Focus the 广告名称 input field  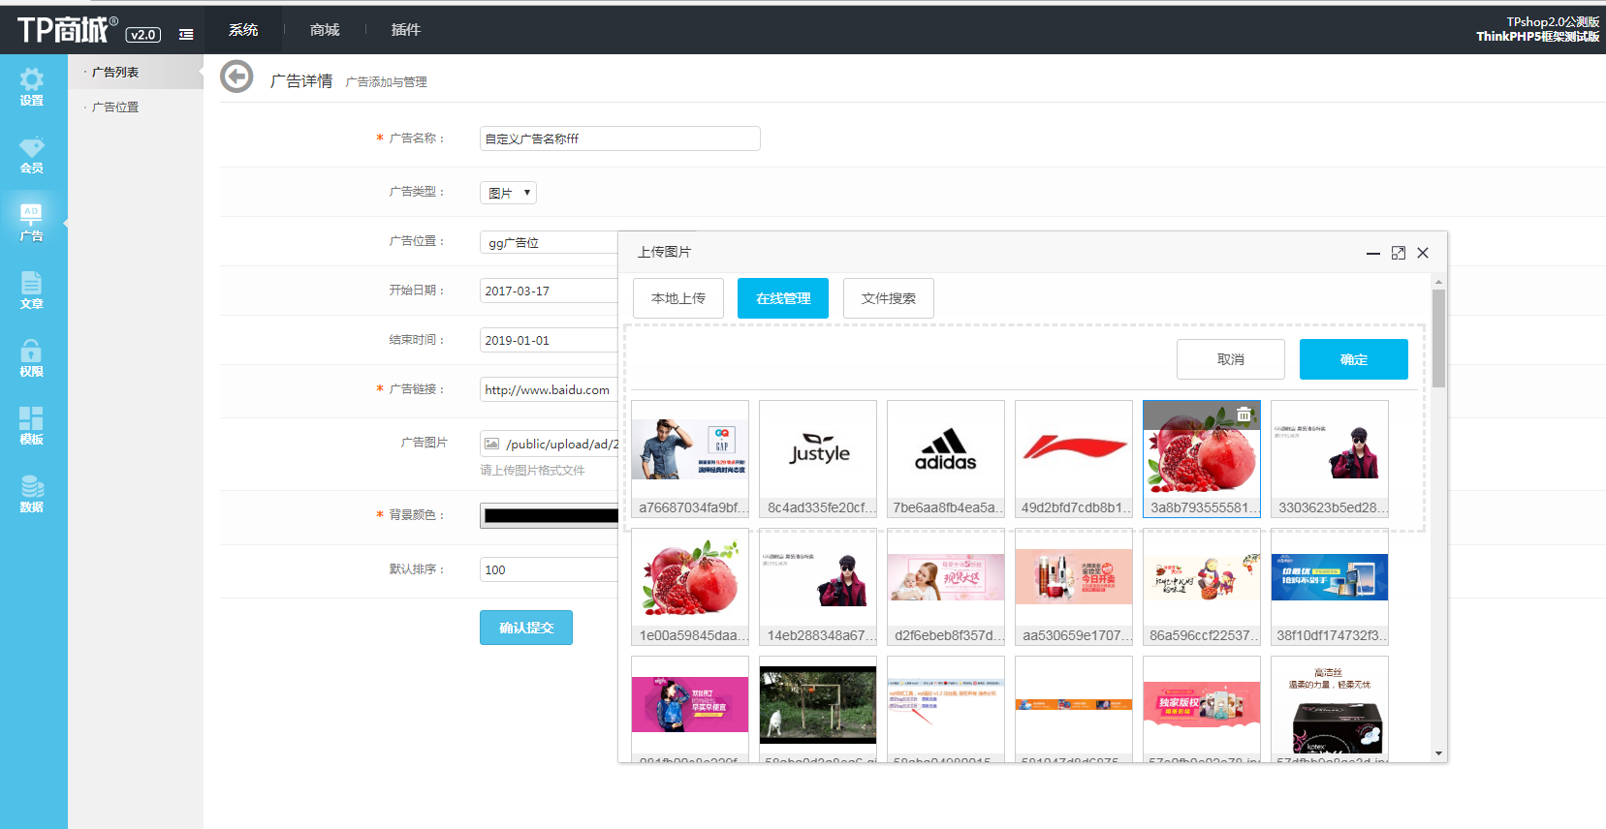[x=620, y=138]
